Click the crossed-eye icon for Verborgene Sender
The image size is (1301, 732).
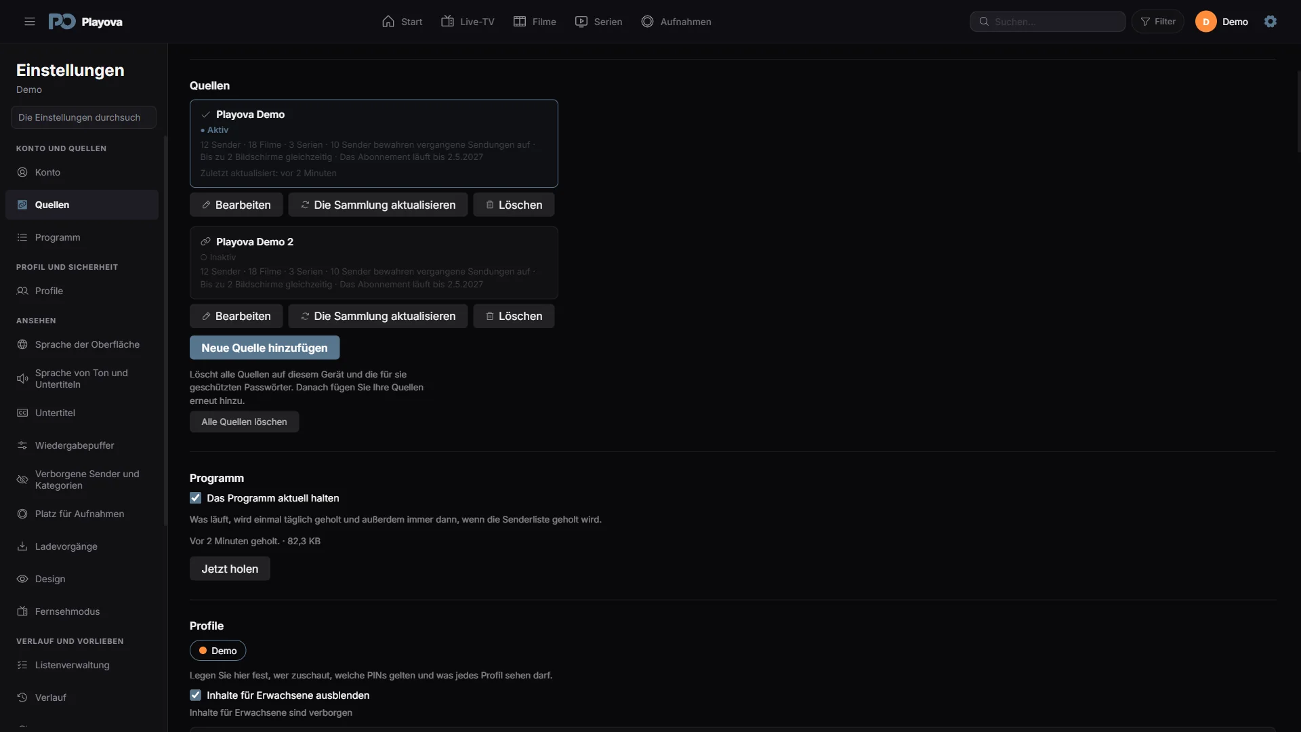[x=22, y=480]
